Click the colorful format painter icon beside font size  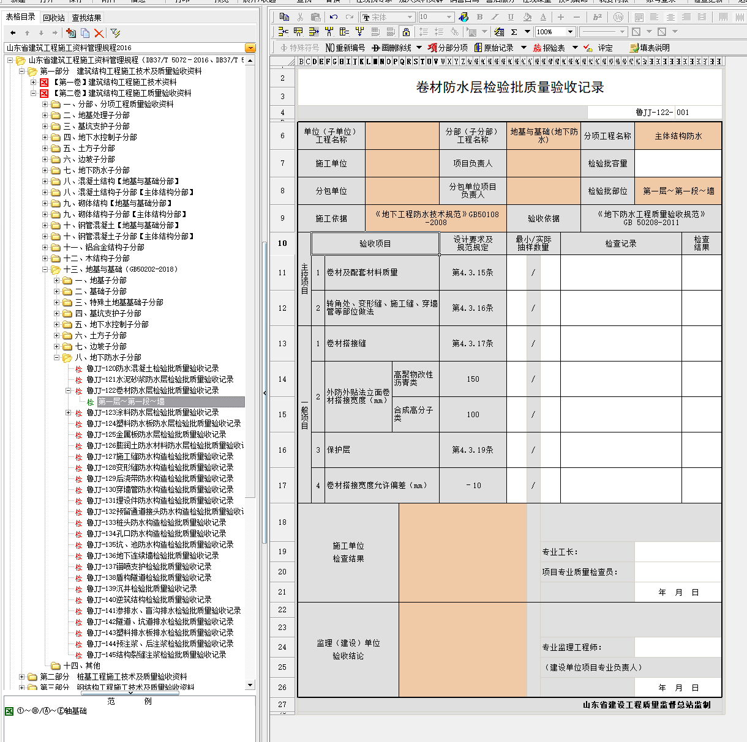tap(464, 17)
